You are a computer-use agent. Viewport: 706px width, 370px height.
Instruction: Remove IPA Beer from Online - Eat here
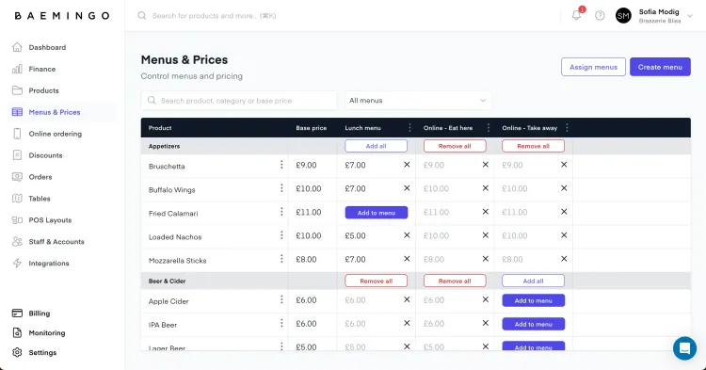[486, 323]
